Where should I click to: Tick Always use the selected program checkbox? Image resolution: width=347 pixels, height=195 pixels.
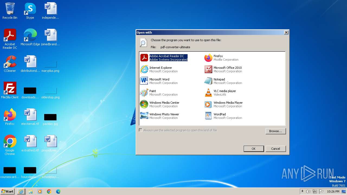pos(140,130)
